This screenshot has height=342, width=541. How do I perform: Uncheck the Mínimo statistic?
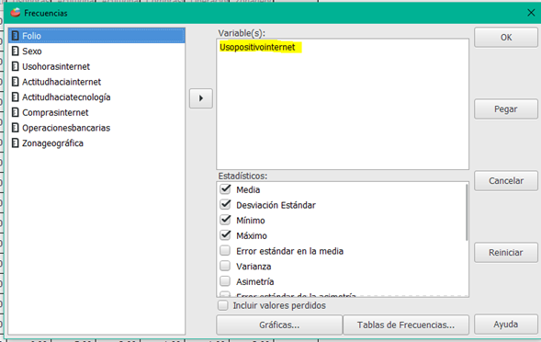pos(225,220)
